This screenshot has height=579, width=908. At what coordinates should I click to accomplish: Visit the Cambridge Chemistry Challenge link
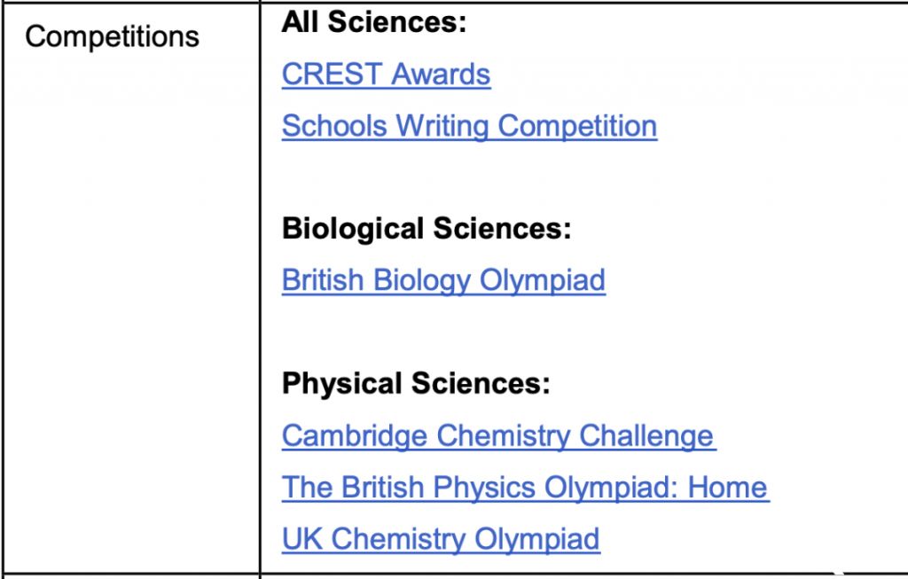click(x=497, y=436)
